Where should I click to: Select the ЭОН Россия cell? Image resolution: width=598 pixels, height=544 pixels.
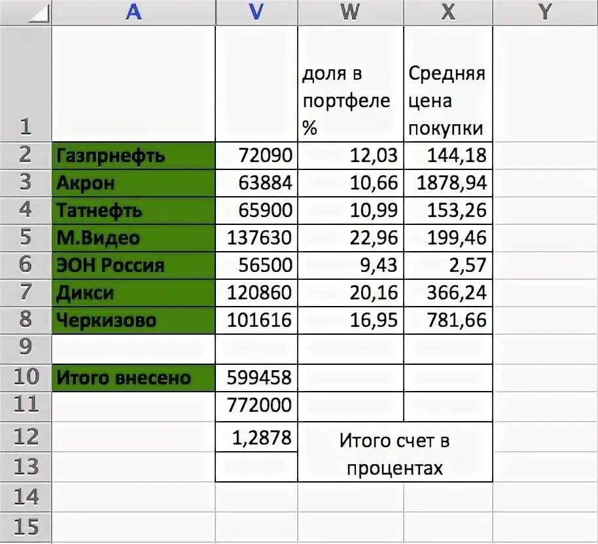pos(133,265)
